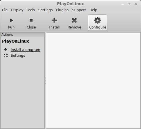
Task: Click the Configure gear toolbar icon
Action: 98,20
